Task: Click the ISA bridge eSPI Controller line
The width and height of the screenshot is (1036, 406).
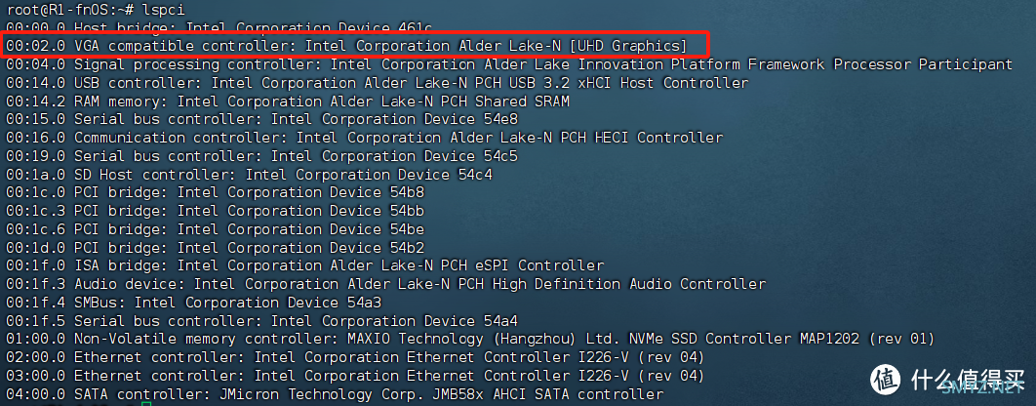Action: tap(304, 265)
